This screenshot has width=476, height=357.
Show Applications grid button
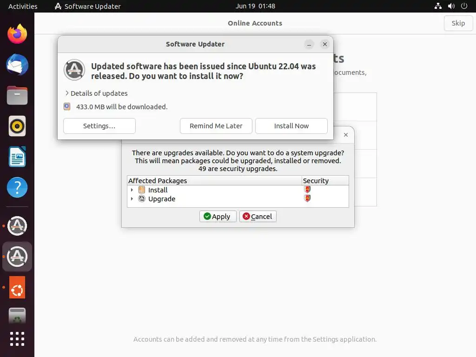tap(17, 339)
